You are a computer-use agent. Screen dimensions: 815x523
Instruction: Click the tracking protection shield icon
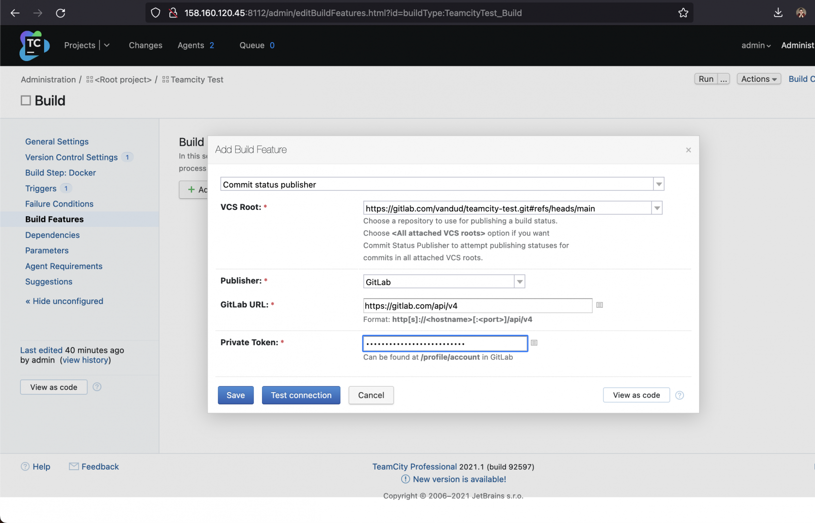tap(155, 13)
